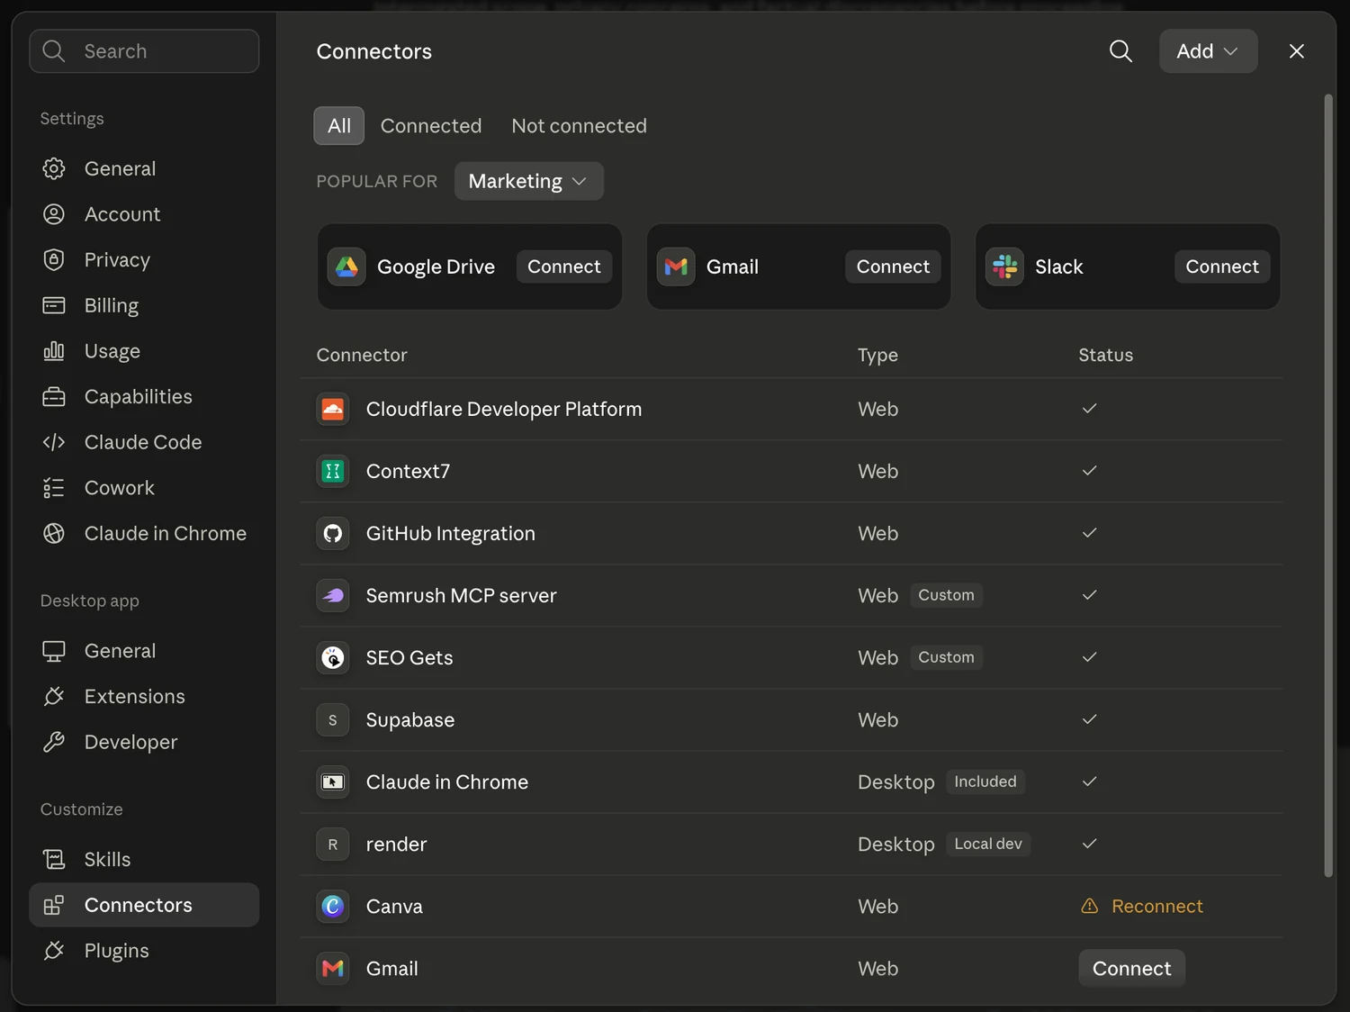This screenshot has height=1012, width=1350.
Task: Expand the Marketing popular-for dropdown
Action: click(x=528, y=181)
